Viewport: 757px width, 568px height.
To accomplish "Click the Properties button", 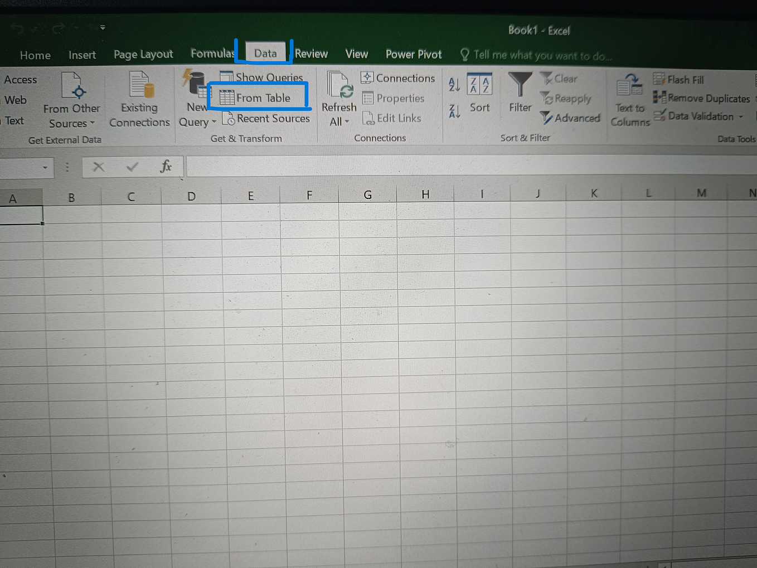I will click(394, 98).
